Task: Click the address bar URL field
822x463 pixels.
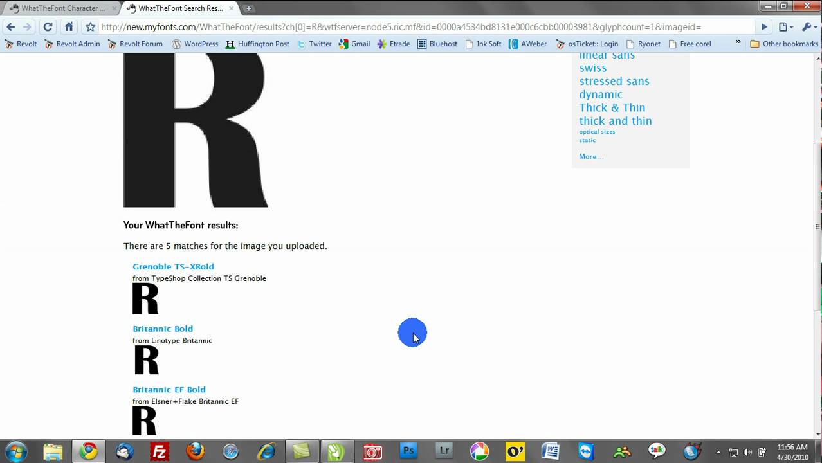Action: tap(426, 27)
